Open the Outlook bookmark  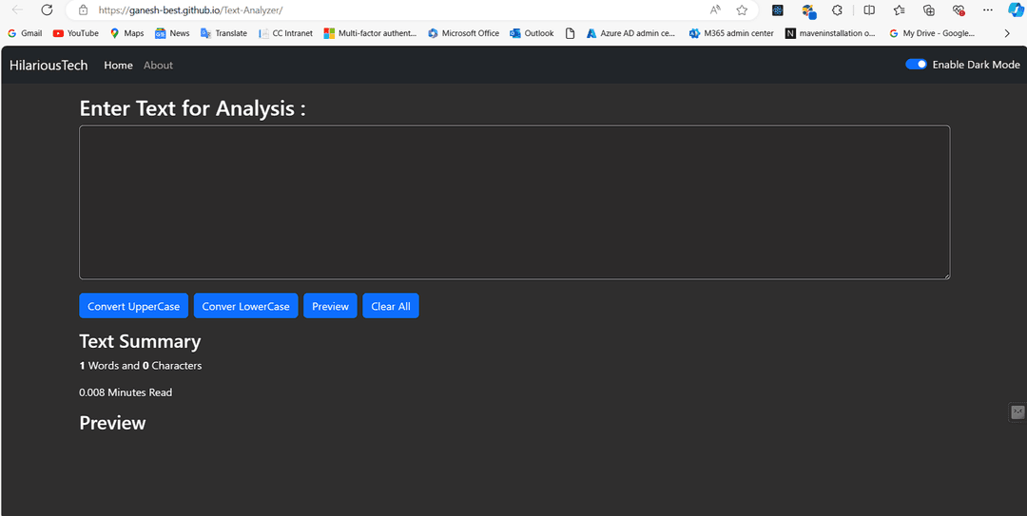532,33
